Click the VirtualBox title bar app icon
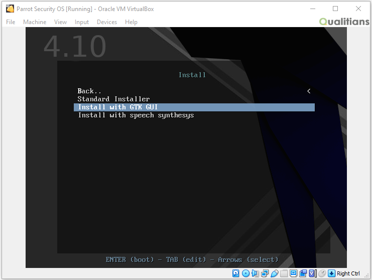Image resolution: width=372 pixels, height=280 pixels. click(10, 9)
